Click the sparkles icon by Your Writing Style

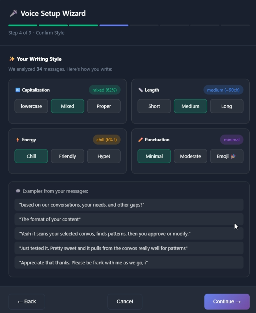(x=12, y=59)
